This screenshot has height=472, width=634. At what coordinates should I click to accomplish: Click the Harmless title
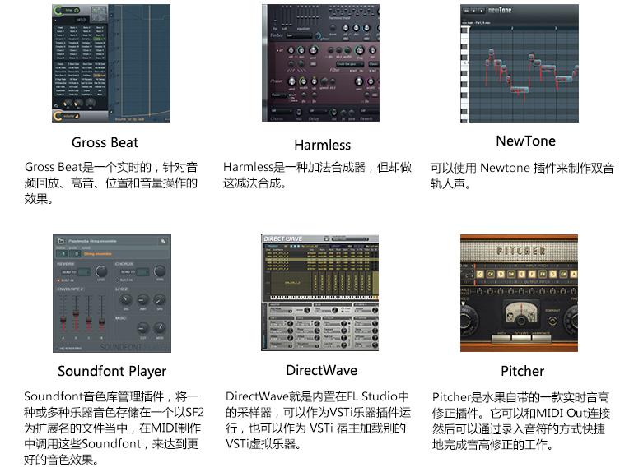point(322,145)
